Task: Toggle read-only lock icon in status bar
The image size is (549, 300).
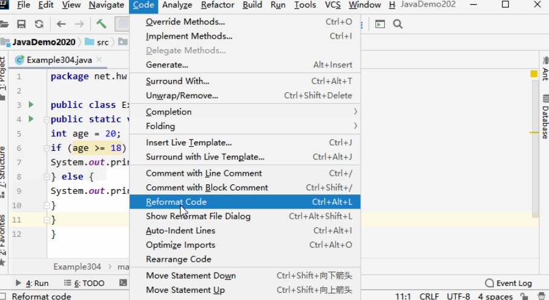Action: coord(524,296)
